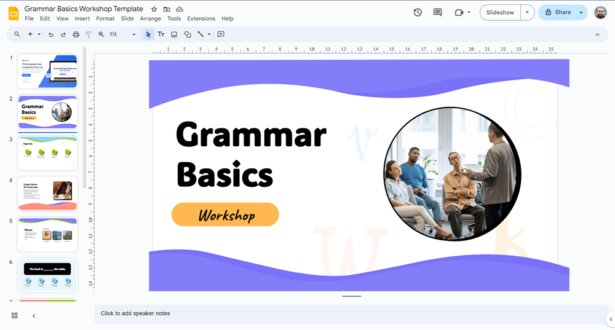Open the comments panel icon

click(x=437, y=12)
